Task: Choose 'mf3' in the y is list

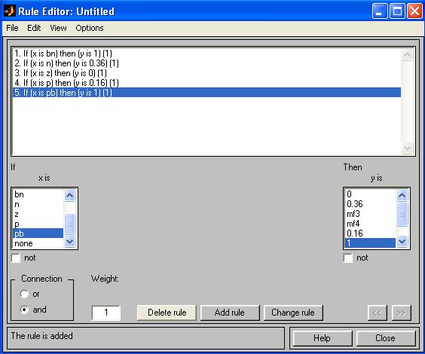Action: (x=370, y=214)
